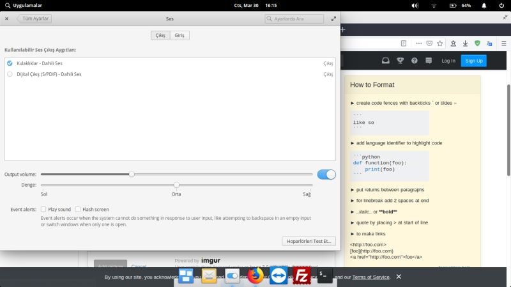Click the Log In link
Image resolution: width=511 pixels, height=287 pixels.
tap(448, 61)
